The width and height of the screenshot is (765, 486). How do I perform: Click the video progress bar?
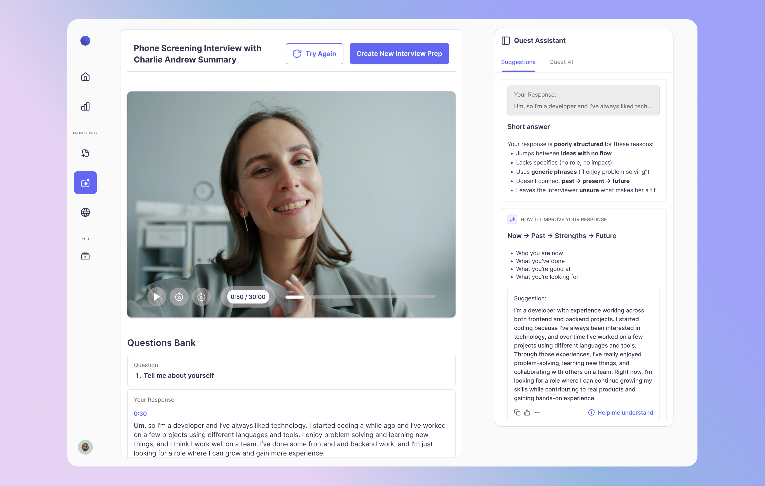click(x=360, y=297)
